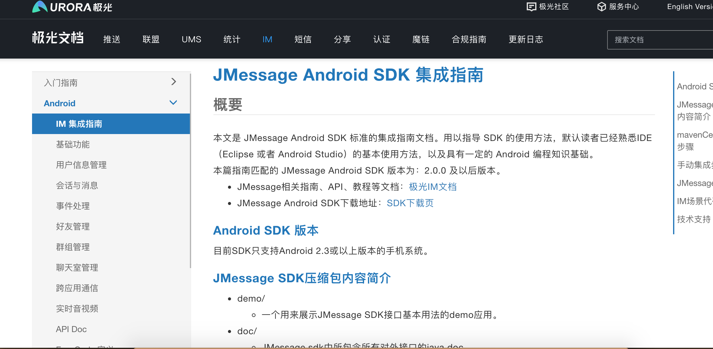This screenshot has height=349, width=713.
Task: Open 用户信息管理 sidebar page
Action: click(81, 165)
